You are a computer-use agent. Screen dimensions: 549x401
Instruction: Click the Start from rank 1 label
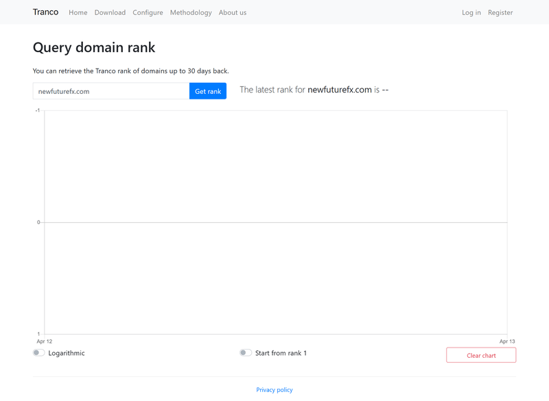coord(281,353)
